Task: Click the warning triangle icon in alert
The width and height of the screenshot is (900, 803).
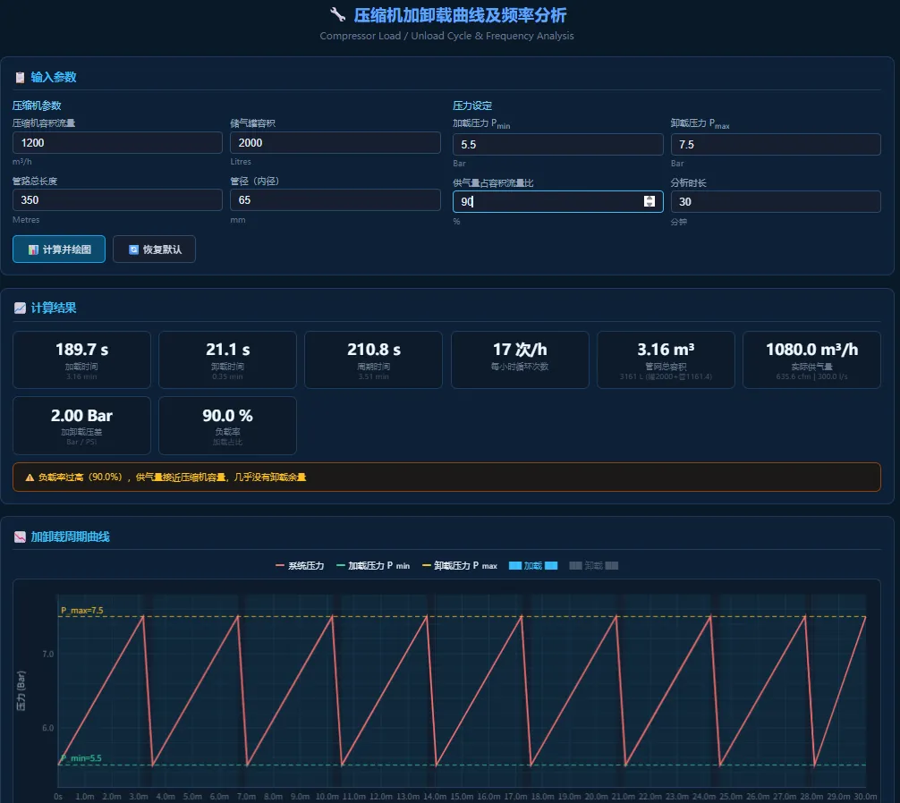Action: [30, 478]
